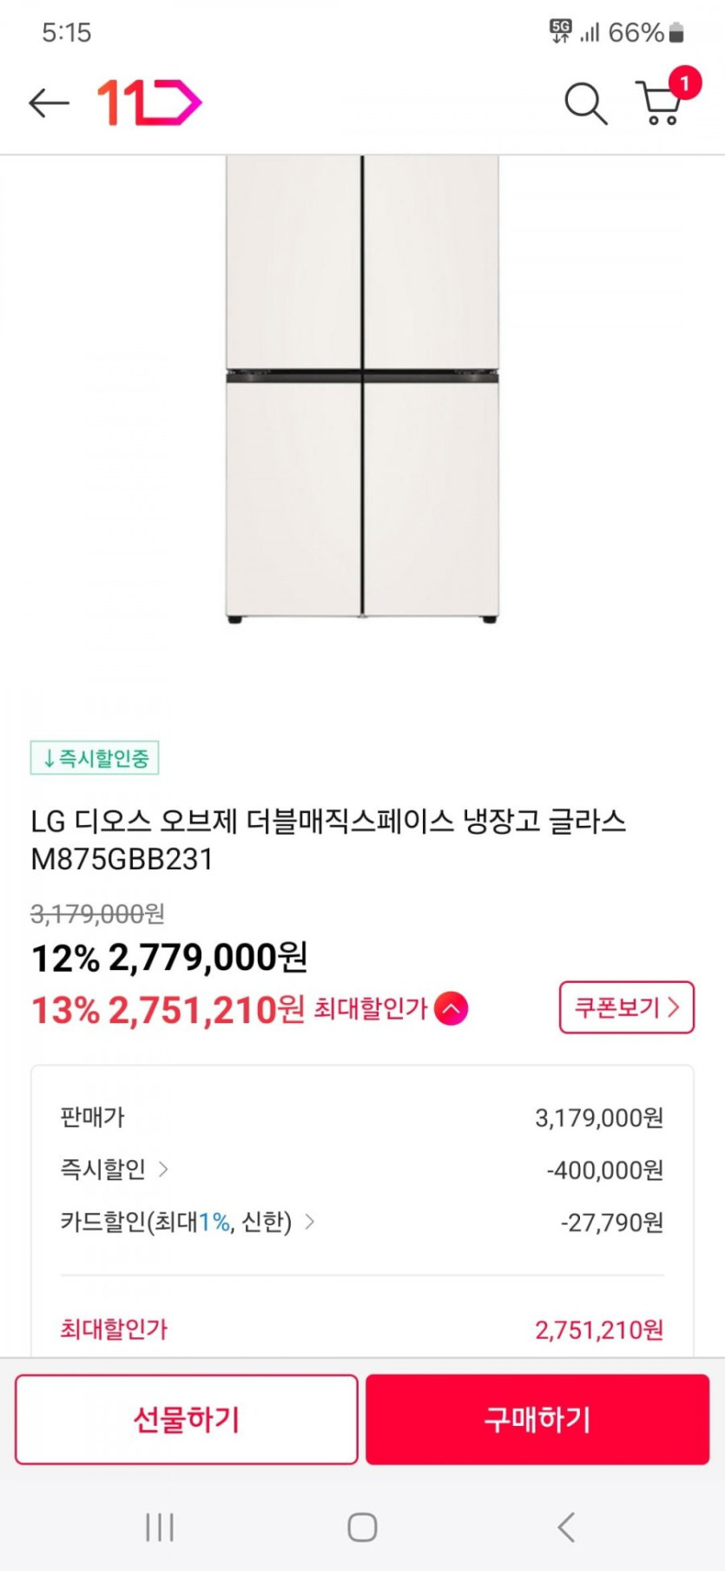Tap the battery status icon
The height and width of the screenshot is (1571, 725).
click(x=677, y=33)
